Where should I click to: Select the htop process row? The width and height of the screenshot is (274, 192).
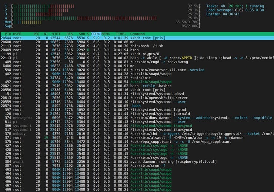pyautogui.click(x=137, y=50)
